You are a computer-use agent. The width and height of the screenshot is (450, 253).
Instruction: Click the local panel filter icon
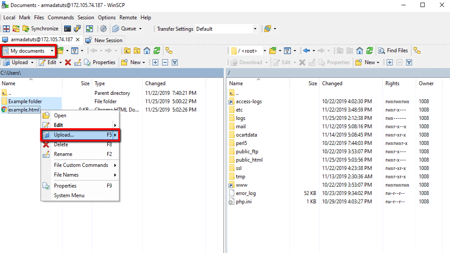pyautogui.click(x=75, y=51)
